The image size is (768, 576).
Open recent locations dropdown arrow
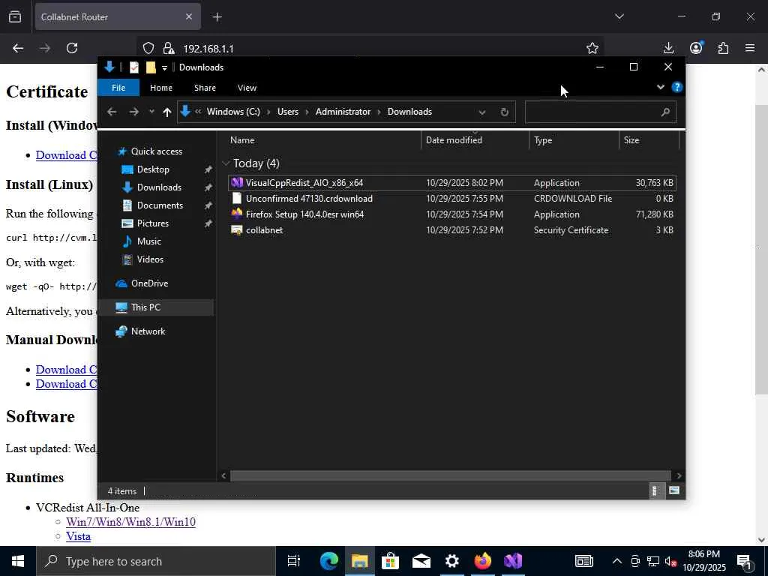coord(151,112)
